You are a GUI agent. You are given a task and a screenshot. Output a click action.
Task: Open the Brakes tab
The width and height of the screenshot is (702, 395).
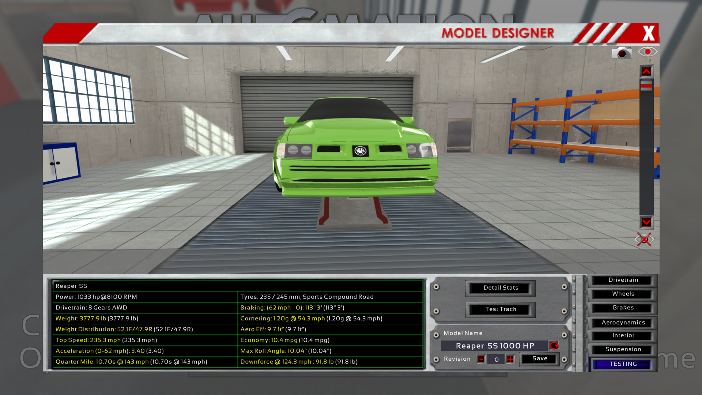pos(623,308)
